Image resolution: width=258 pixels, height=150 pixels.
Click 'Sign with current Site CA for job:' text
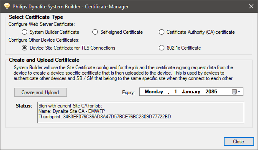pyautogui.click(x=70, y=106)
